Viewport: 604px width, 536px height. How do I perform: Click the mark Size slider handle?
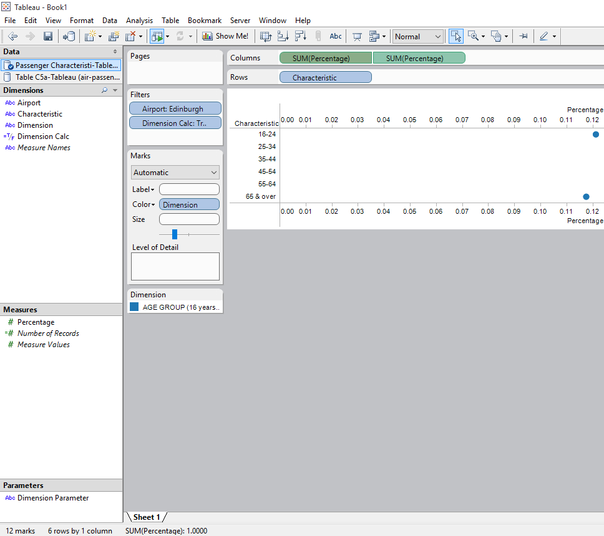pos(175,234)
